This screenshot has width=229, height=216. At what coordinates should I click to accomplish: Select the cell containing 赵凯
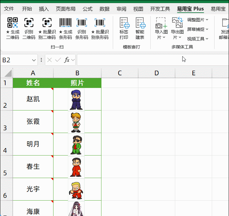point(33,99)
